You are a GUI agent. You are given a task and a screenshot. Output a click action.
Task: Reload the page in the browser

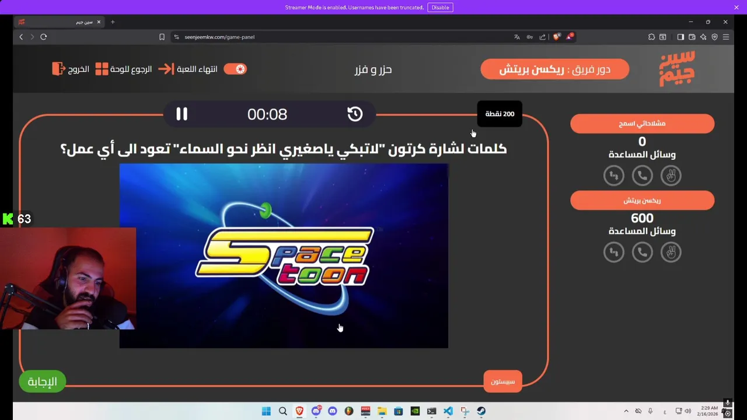click(43, 37)
